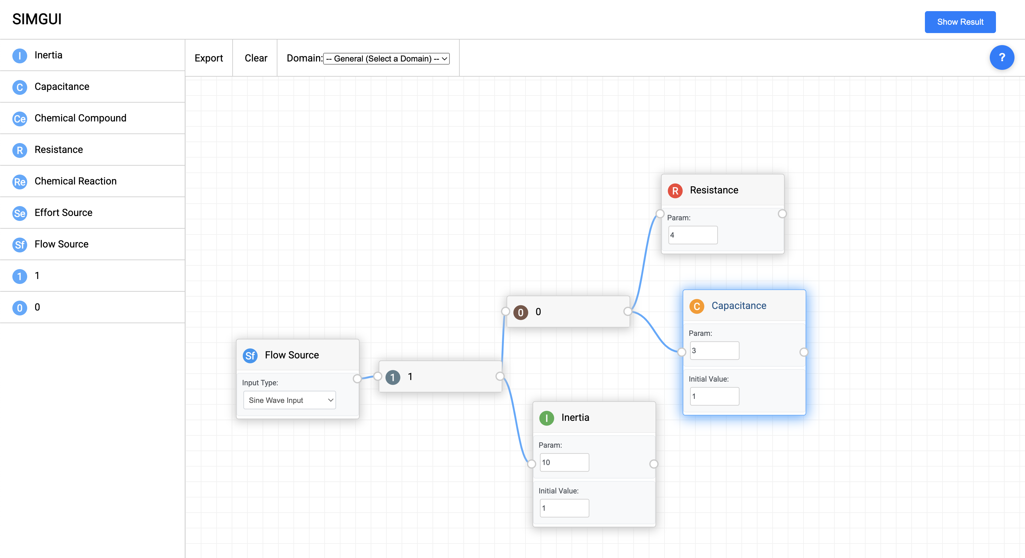Open the blue help question mark button
Image resolution: width=1025 pixels, height=558 pixels.
(x=1002, y=58)
